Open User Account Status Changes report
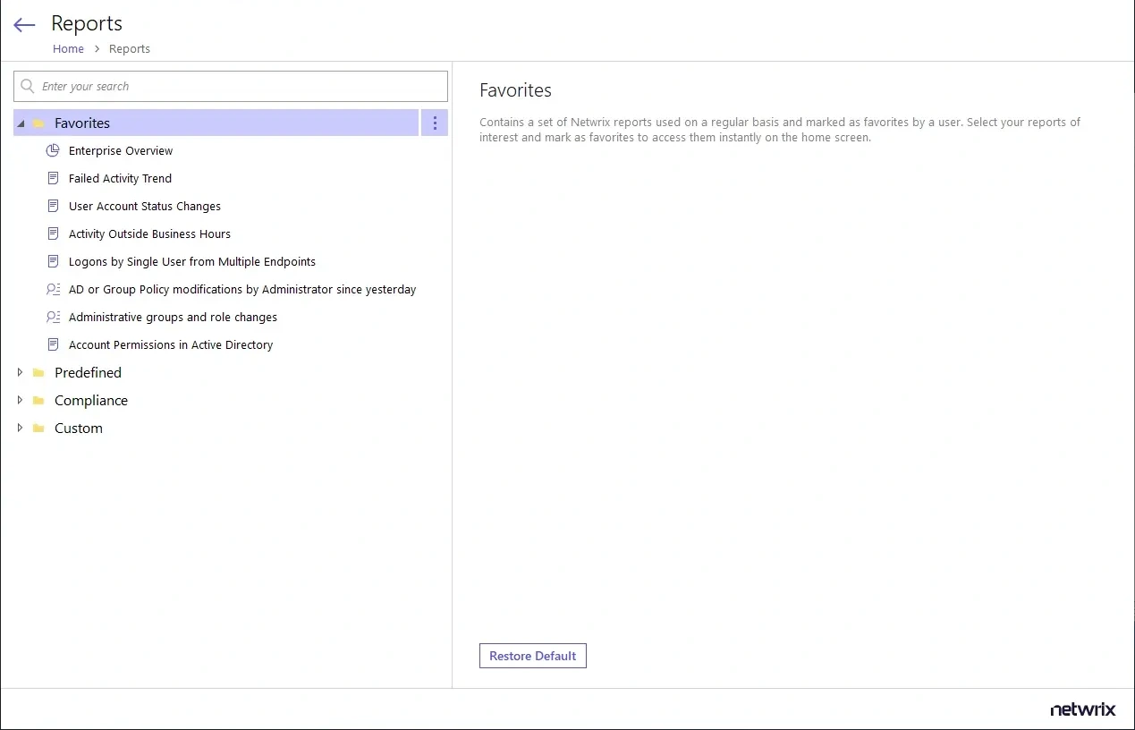Image resolution: width=1135 pixels, height=730 pixels. click(145, 206)
